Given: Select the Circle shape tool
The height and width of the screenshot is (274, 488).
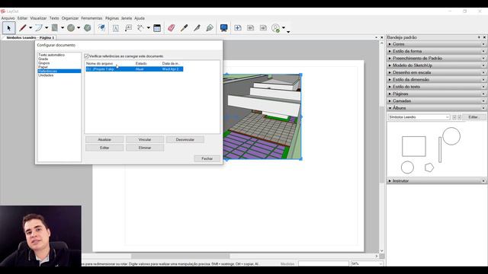Looking at the screenshot, I should pyautogui.click(x=71, y=28).
